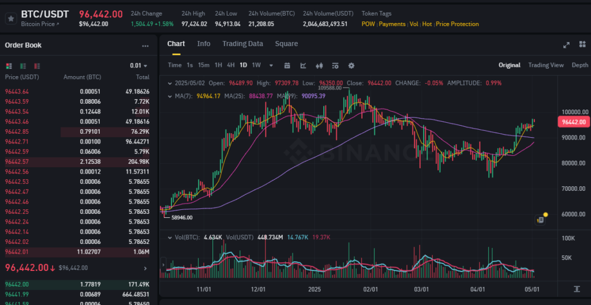This screenshot has height=305, width=591.
Task: Switch to Trading View chart mode
Action: pos(546,65)
